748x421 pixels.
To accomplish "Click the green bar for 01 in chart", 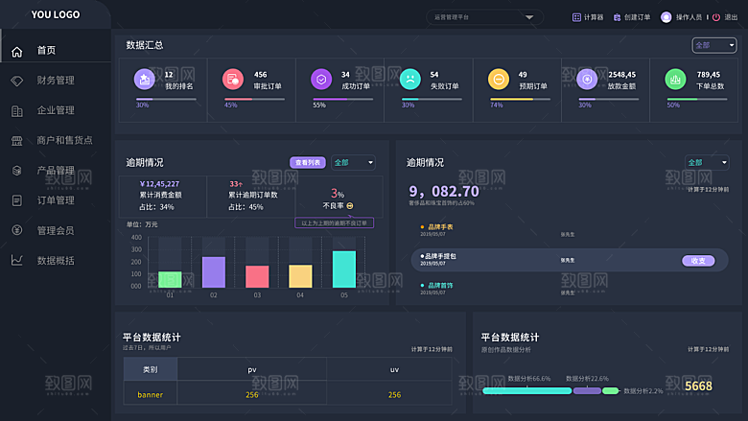I will tap(170, 279).
